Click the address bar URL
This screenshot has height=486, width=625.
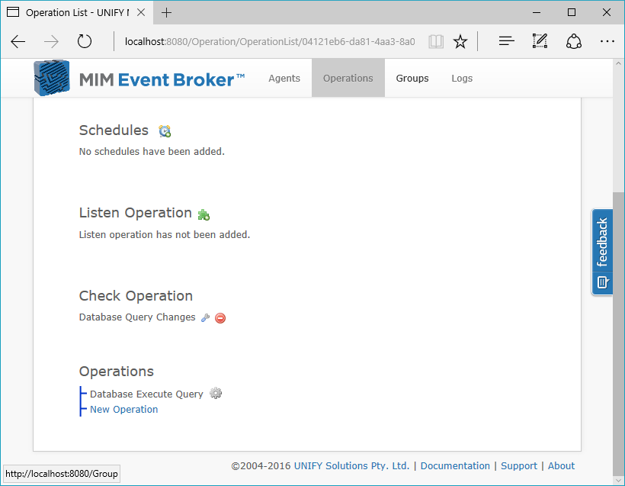(x=270, y=41)
